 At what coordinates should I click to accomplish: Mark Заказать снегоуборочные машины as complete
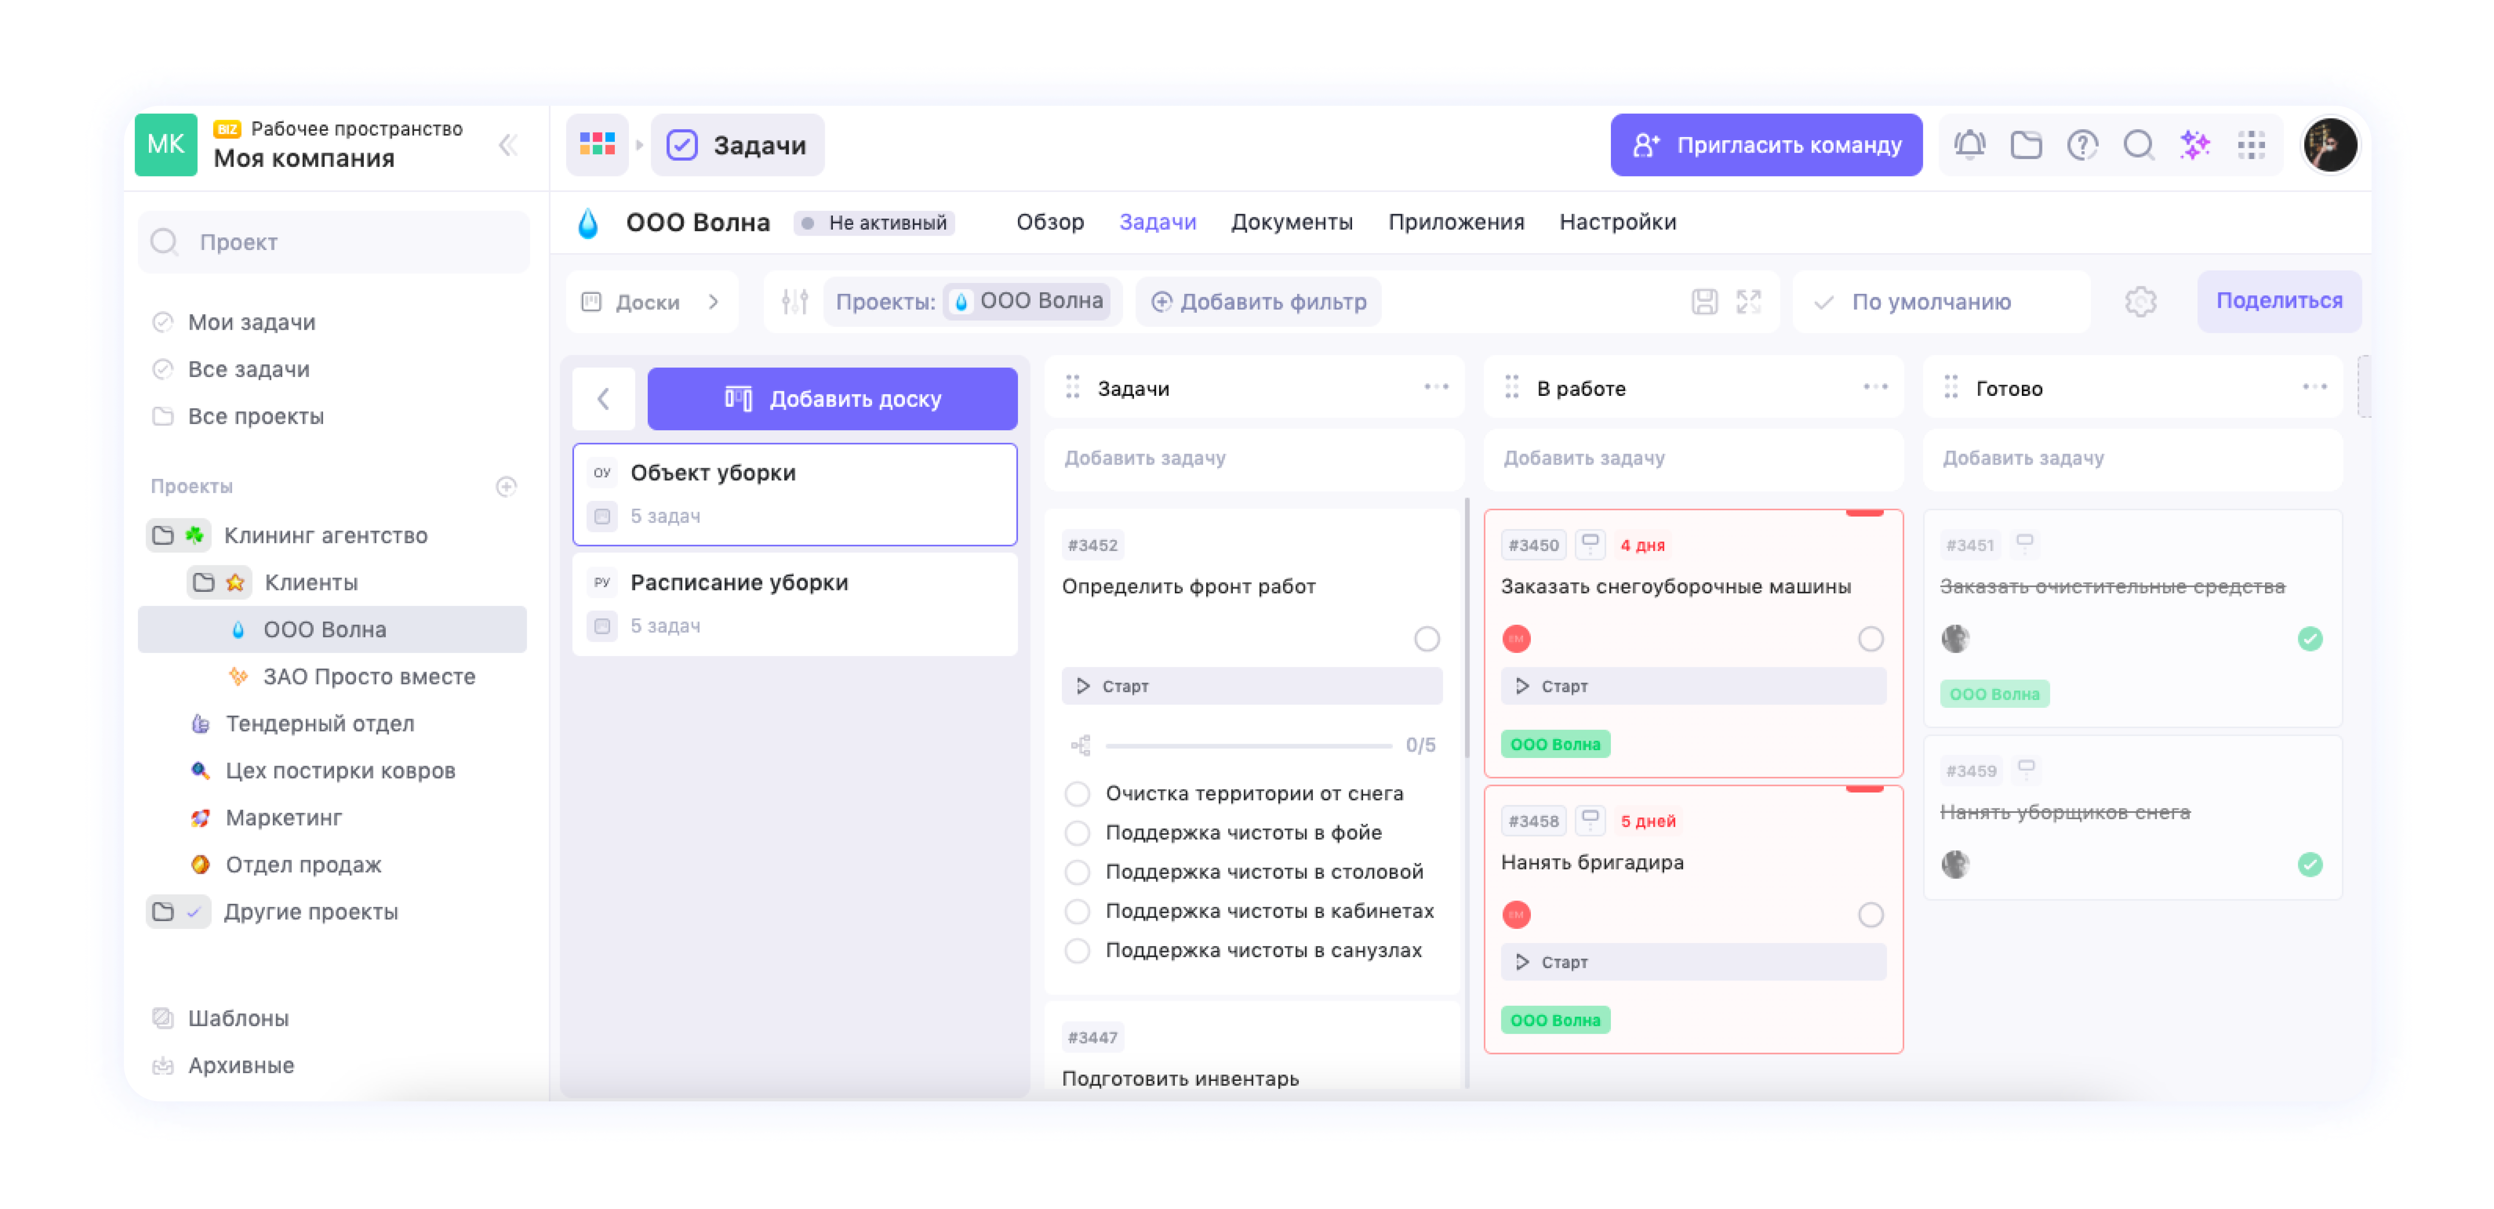[x=1870, y=639]
